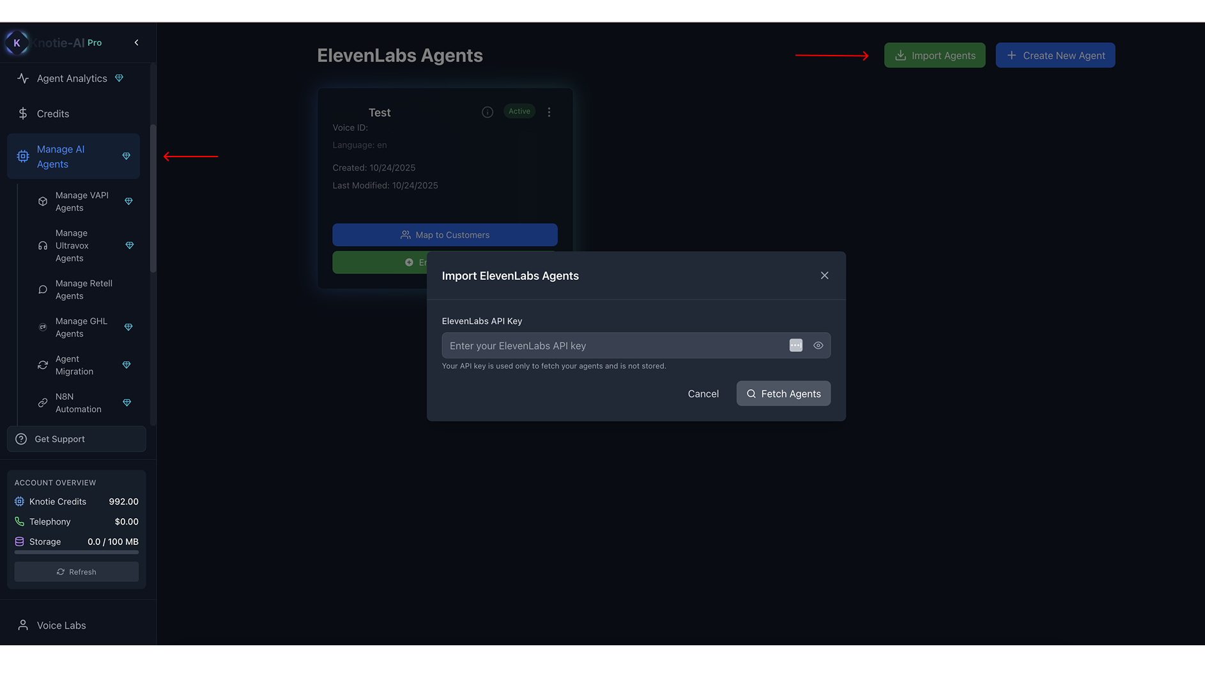The height and width of the screenshot is (690, 1205).
Task: Click the Storage database icon
Action: click(19, 542)
